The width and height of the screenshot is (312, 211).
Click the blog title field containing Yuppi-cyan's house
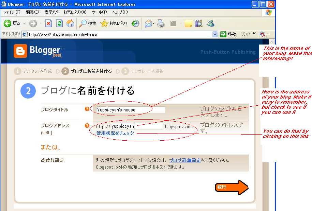click(131, 110)
